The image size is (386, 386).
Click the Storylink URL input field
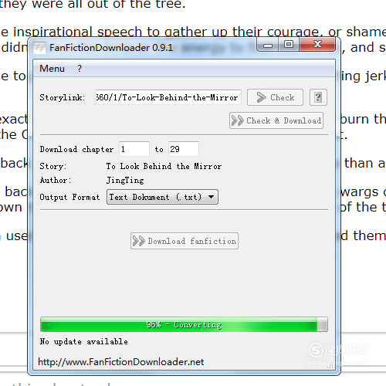pyautogui.click(x=168, y=97)
